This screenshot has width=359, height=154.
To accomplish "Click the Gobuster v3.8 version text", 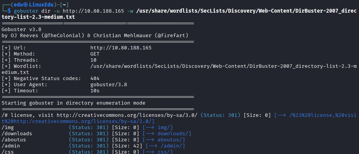I will (21, 29).
